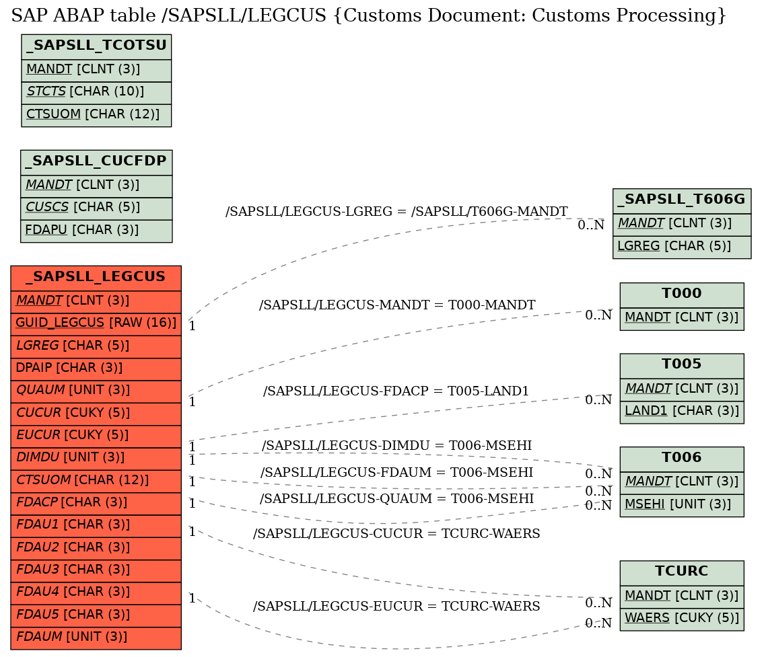Viewport: 762px width, 657px height.
Task: Select CTSUOM field in _SAPSLL_TCOTSU table
Action: click(x=96, y=115)
